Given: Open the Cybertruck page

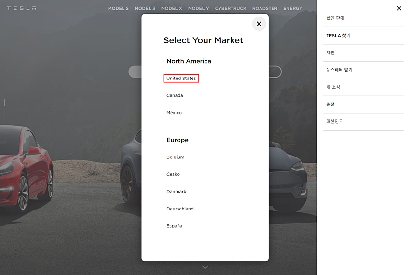Looking at the screenshot, I should click(231, 8).
